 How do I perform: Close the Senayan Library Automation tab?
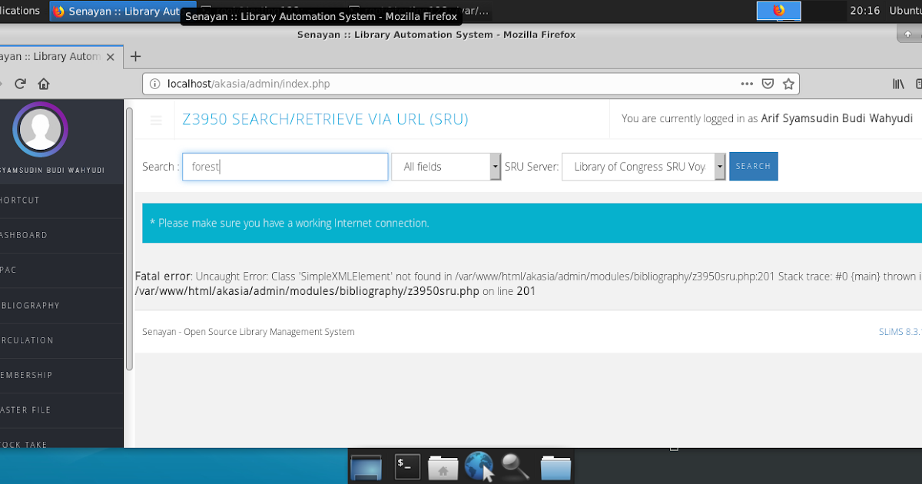coord(110,56)
